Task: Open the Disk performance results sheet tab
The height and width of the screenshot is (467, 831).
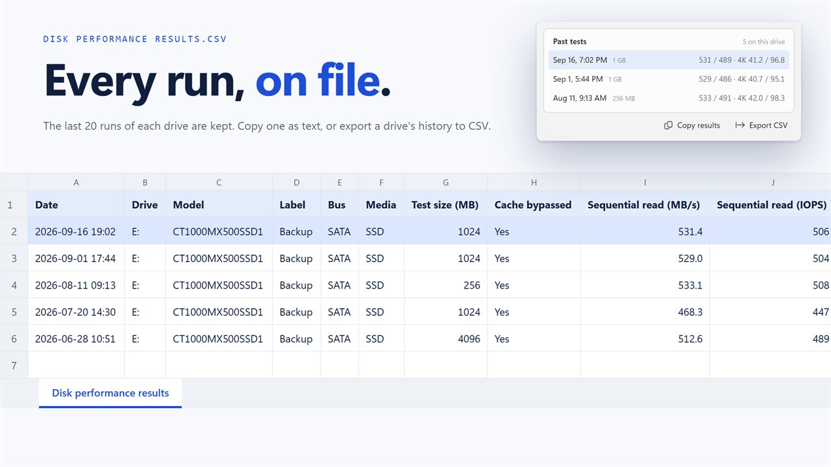Action: pyautogui.click(x=110, y=393)
